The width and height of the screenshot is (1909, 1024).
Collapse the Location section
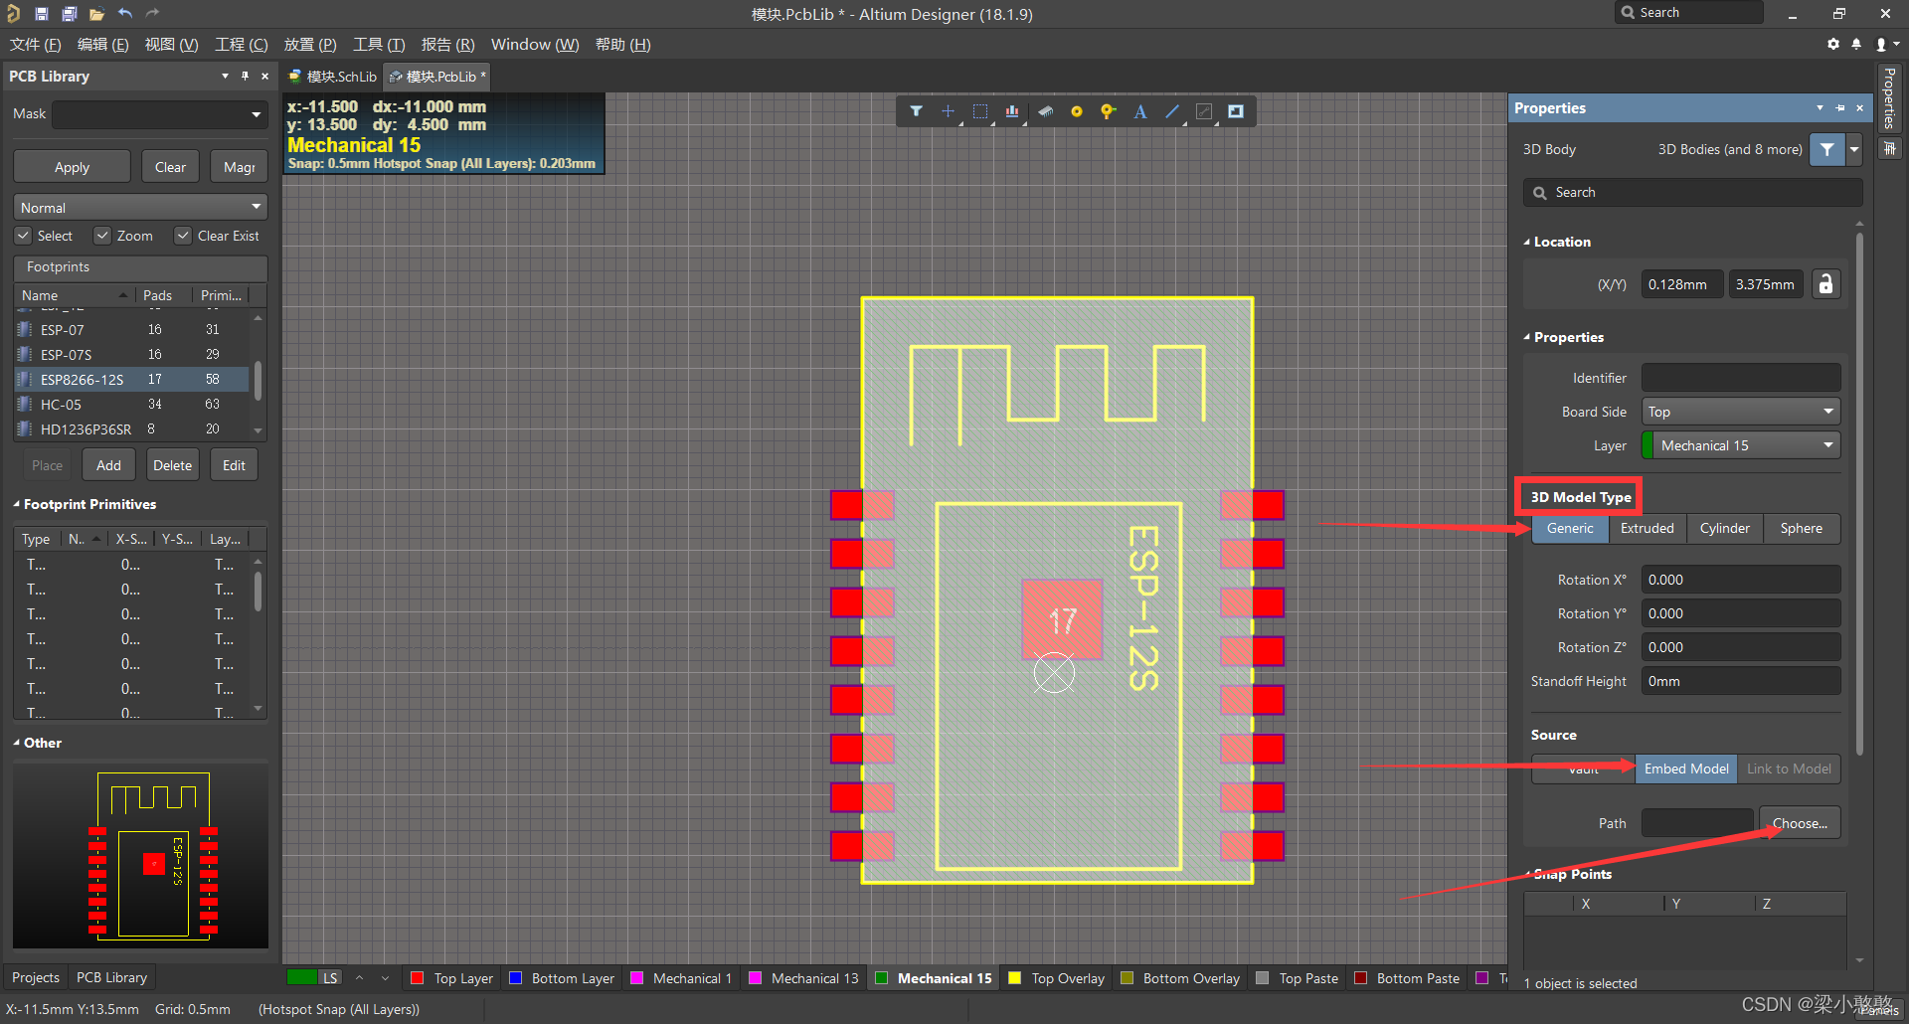1527,242
